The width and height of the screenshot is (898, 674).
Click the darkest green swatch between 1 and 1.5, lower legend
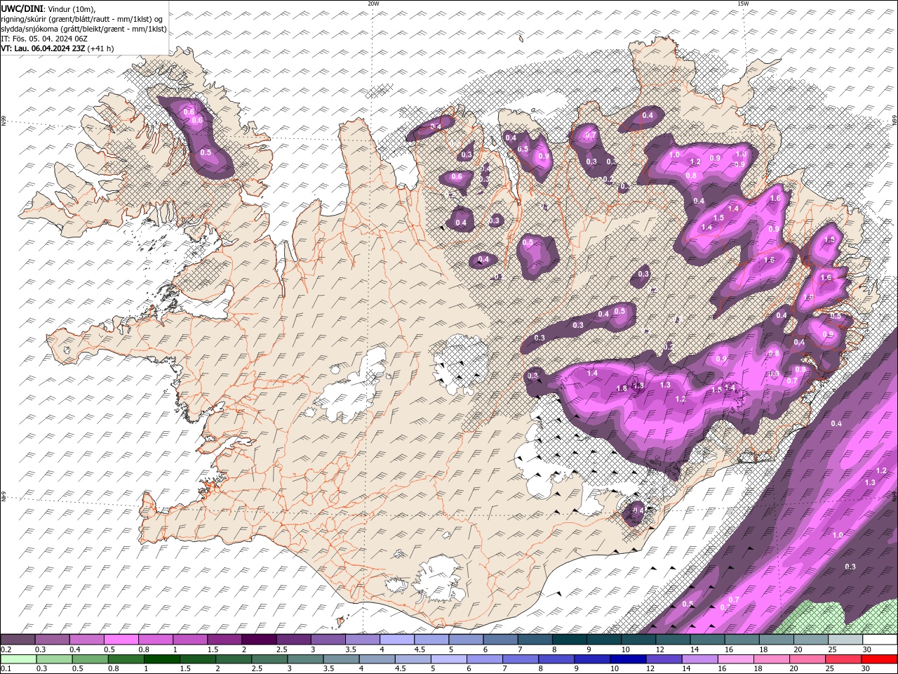pyautogui.click(x=161, y=659)
